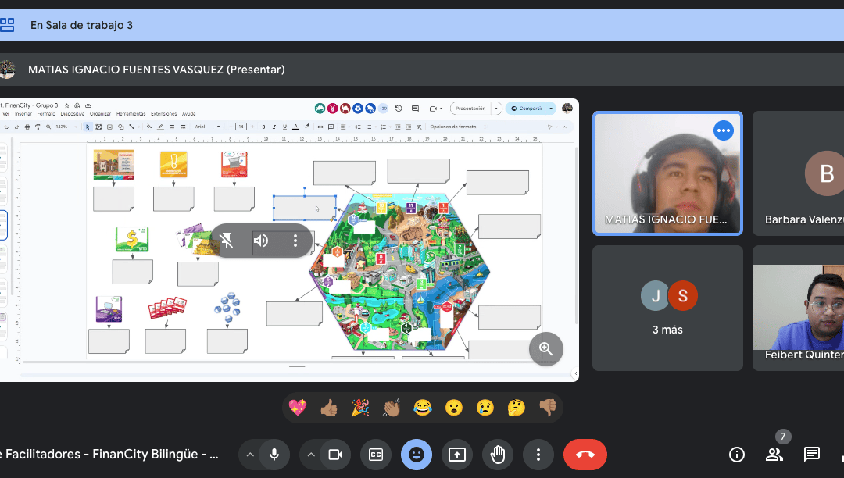
Task: Expand the microphone audio settings arrow
Action: tap(250, 455)
